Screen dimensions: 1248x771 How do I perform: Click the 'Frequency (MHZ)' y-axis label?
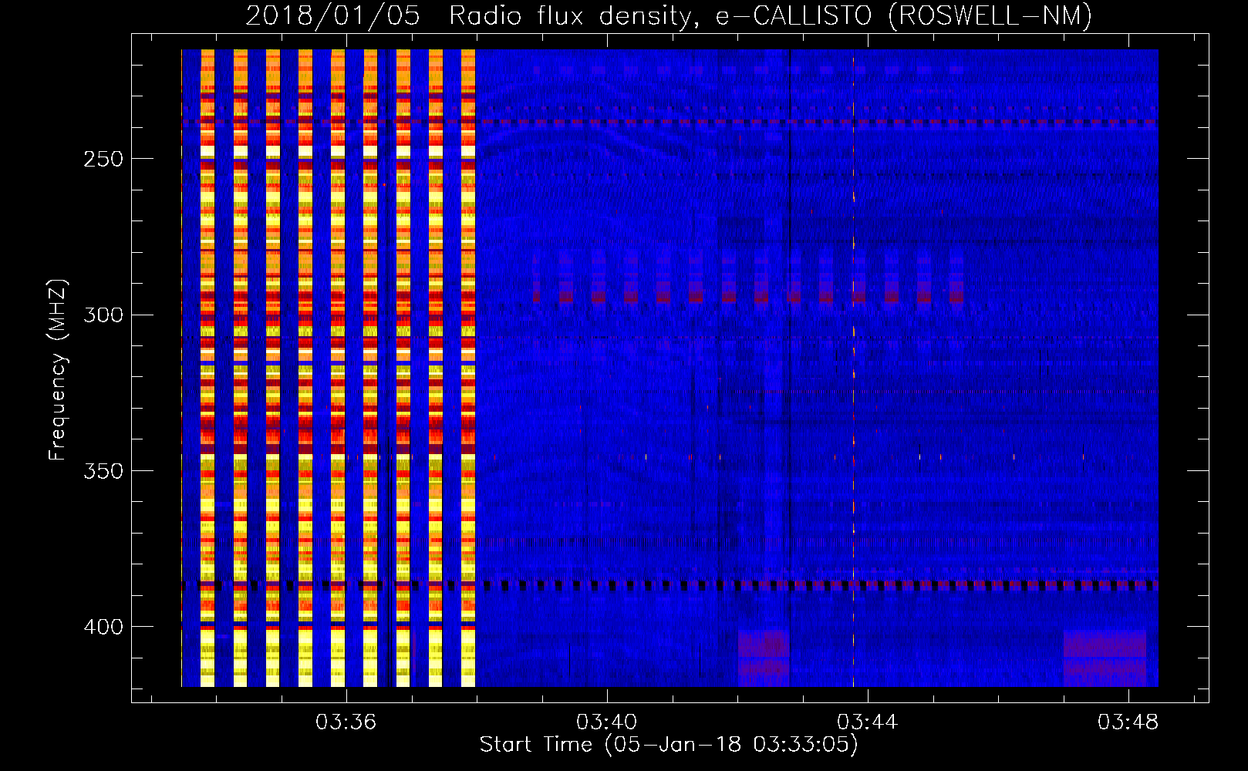58,370
